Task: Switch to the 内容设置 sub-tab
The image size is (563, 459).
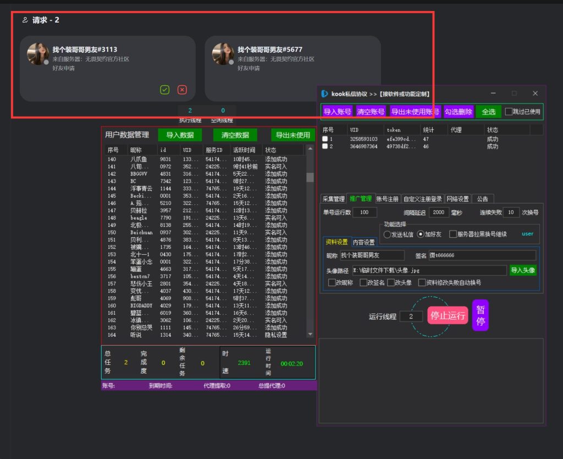Action: click(x=363, y=242)
